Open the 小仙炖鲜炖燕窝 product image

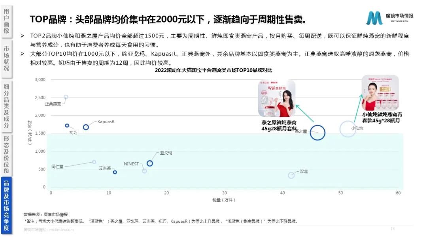[x=380, y=93]
